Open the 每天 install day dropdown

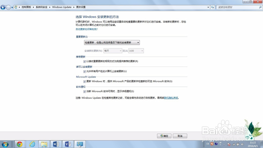click(x=113, y=51)
